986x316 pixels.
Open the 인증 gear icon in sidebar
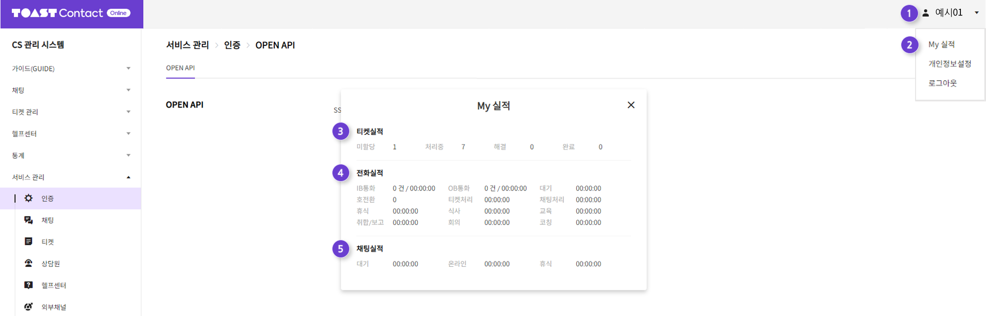pyautogui.click(x=29, y=198)
